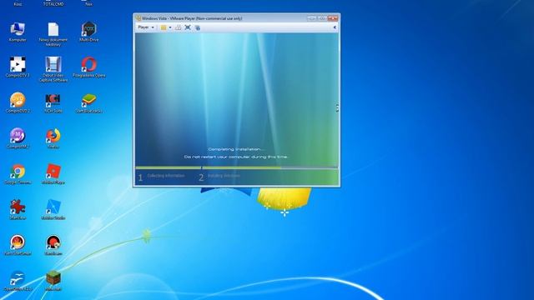Open the Player menu in VMware Player
This screenshot has width=534, height=300.
click(146, 27)
